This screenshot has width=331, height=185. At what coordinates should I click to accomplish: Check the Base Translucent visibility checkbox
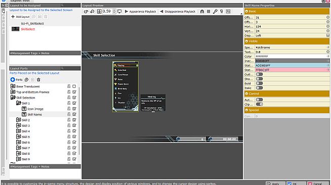point(74,86)
